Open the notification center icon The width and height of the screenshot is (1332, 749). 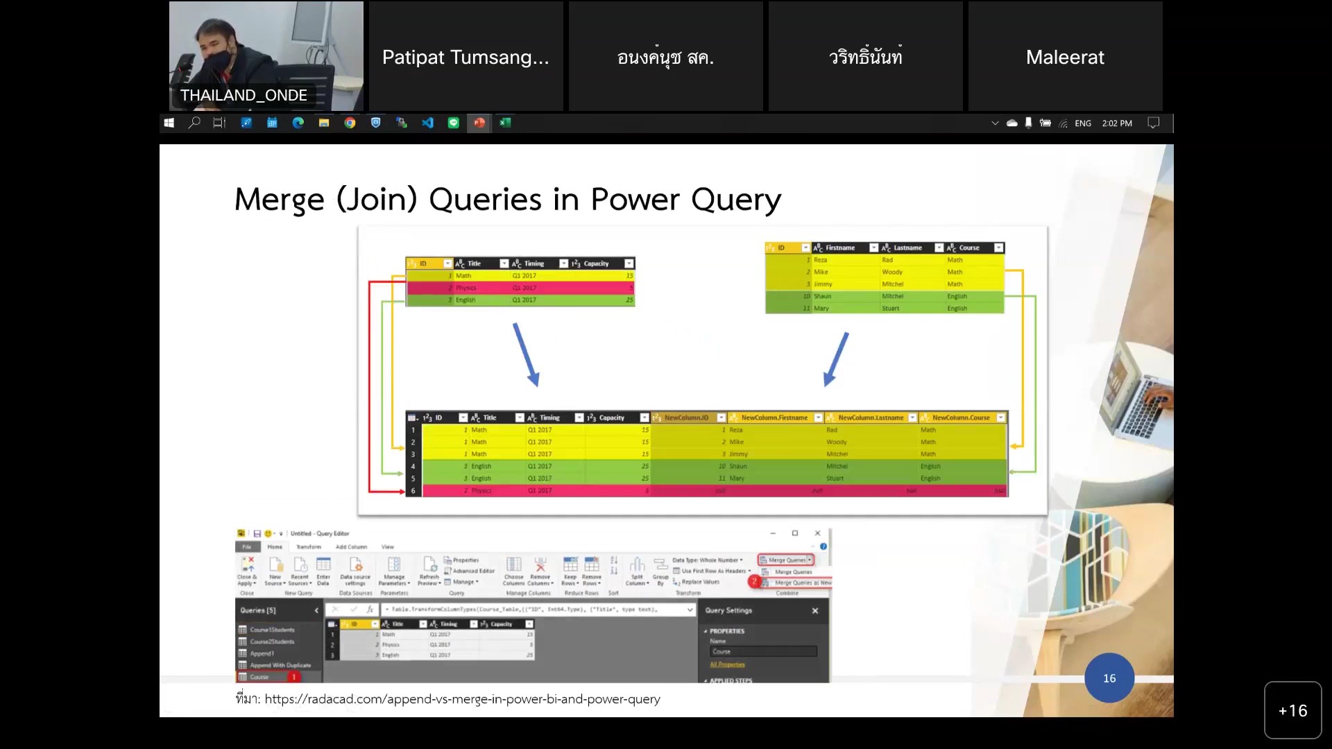coord(1153,123)
